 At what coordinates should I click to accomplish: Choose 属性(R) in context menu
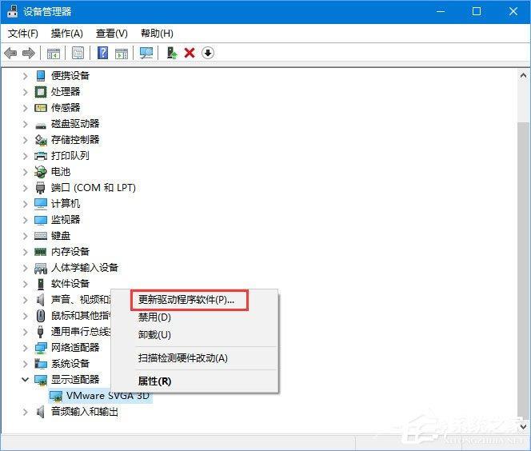tap(194, 381)
